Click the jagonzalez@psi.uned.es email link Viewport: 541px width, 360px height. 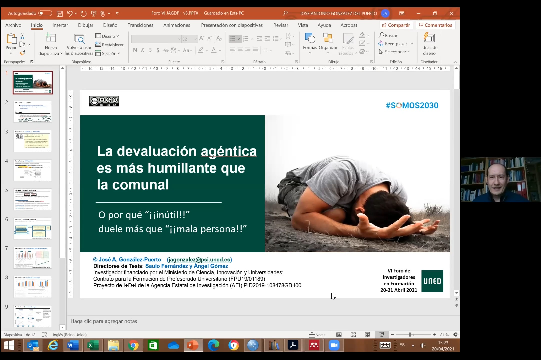coord(199,260)
